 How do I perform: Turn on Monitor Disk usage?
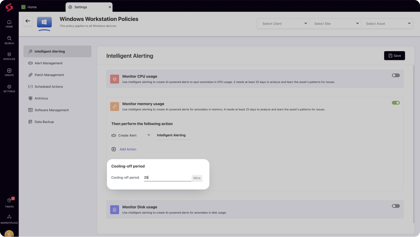point(395,206)
